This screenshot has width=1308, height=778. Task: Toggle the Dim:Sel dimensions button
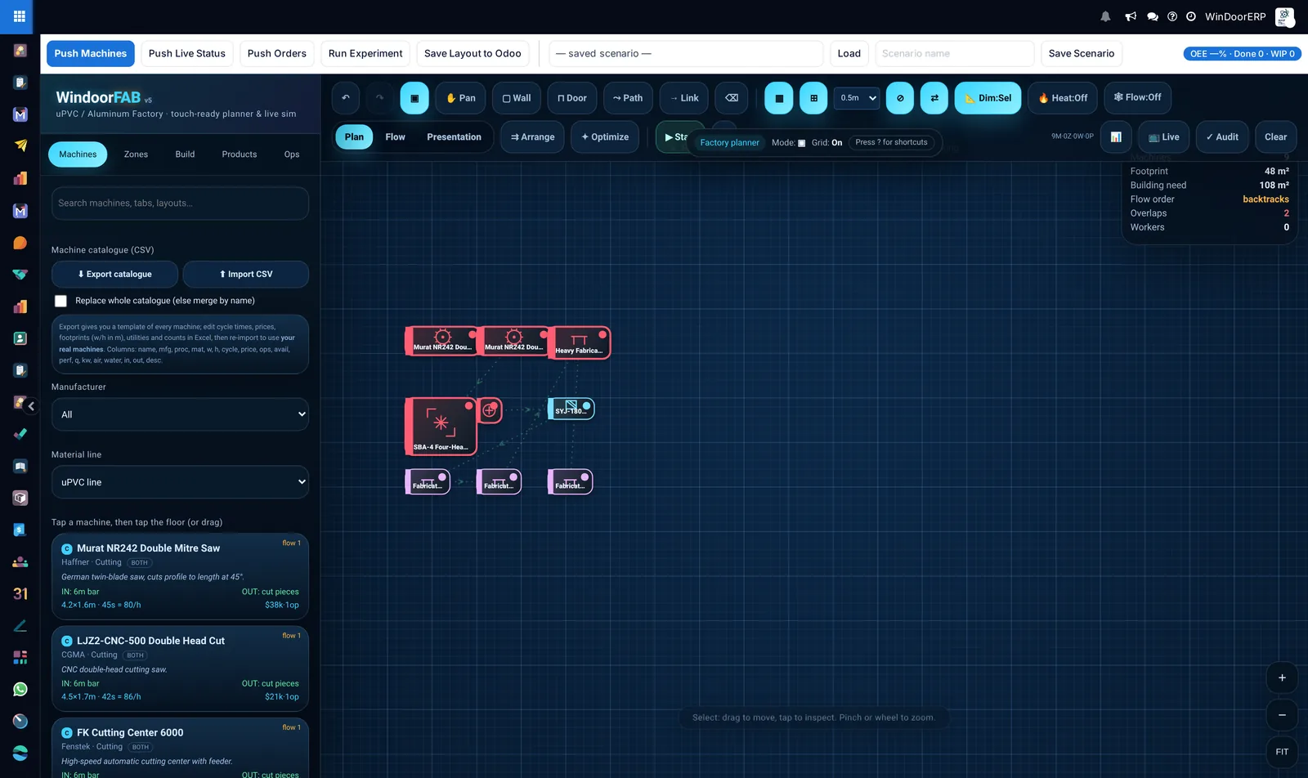[x=988, y=98]
